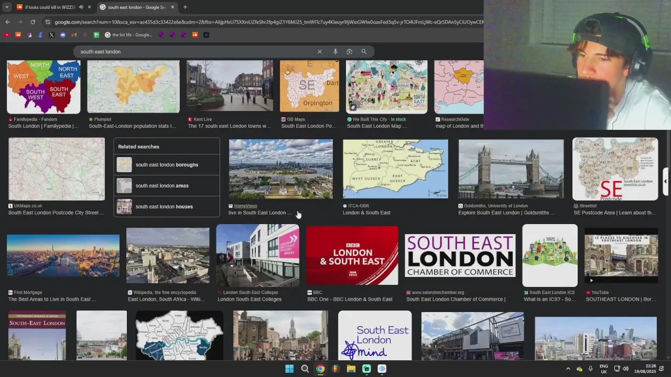
Task: Click the Chrome taskbar icon
Action: pyautogui.click(x=320, y=369)
